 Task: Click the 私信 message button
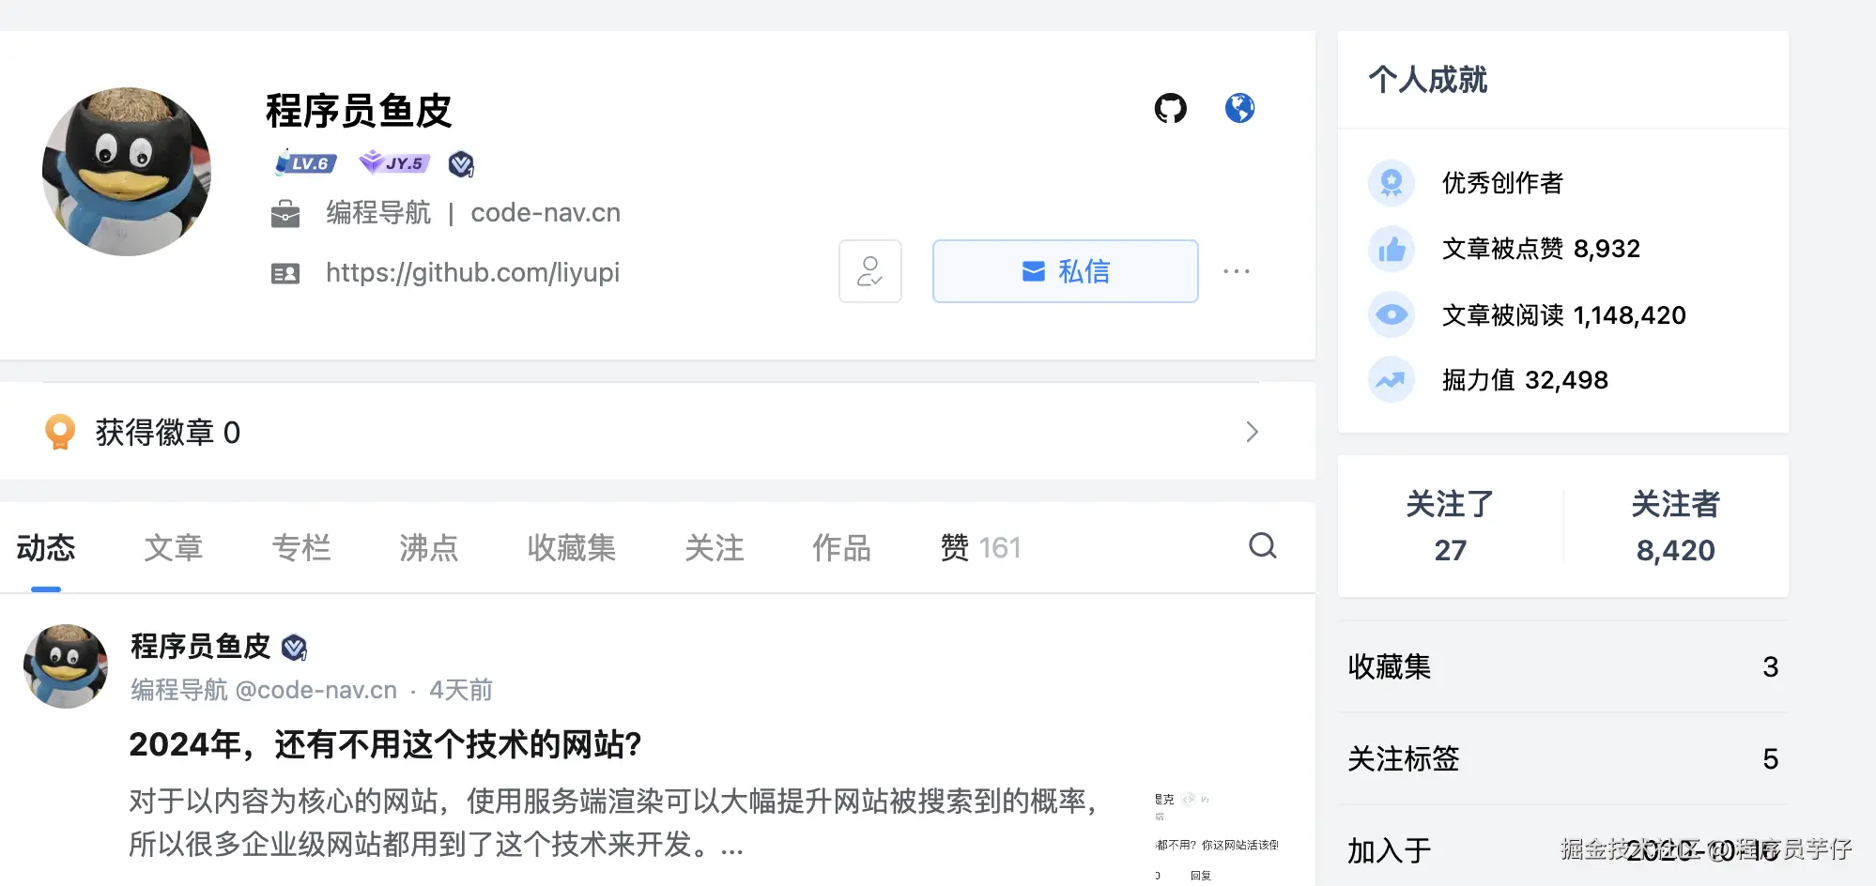1065,271
